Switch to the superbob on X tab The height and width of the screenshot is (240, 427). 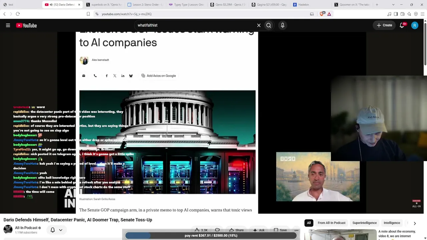tap(104, 5)
